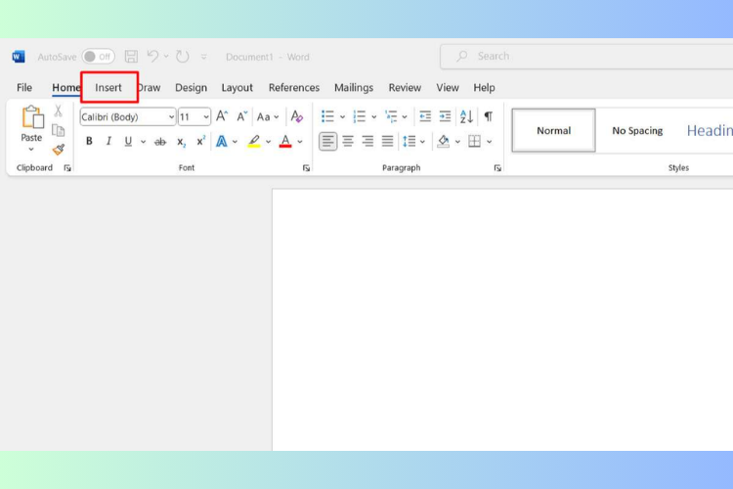Open the Help tab
The image size is (733, 489).
(x=484, y=87)
